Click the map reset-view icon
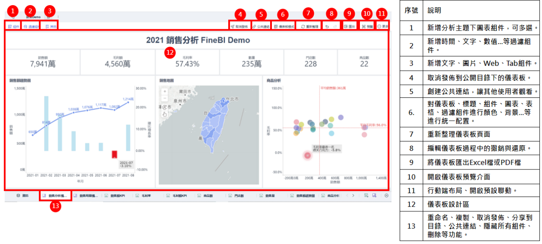The image size is (542, 244). (x=165, y=107)
